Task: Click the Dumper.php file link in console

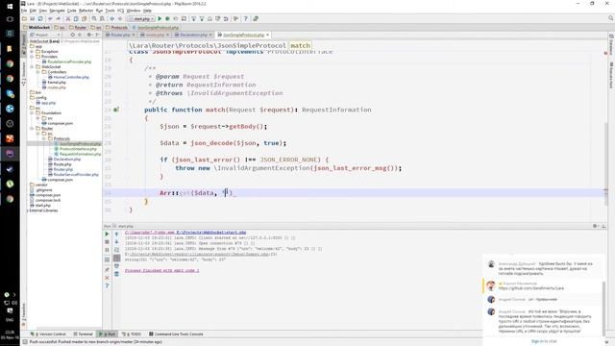Action: pos(200,254)
